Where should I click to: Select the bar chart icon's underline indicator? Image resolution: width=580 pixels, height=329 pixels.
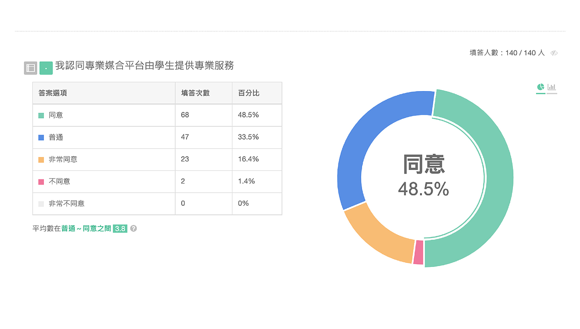552,93
